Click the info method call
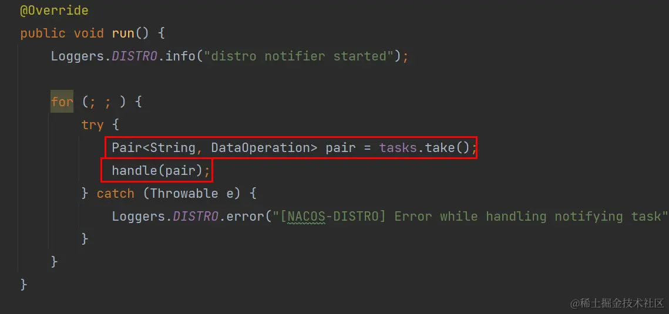Image resolution: width=669 pixels, height=314 pixels. click(x=180, y=56)
